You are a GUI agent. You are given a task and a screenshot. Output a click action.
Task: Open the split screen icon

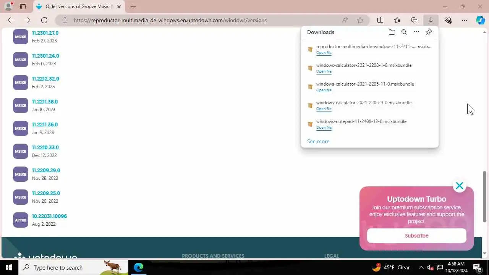(381, 20)
